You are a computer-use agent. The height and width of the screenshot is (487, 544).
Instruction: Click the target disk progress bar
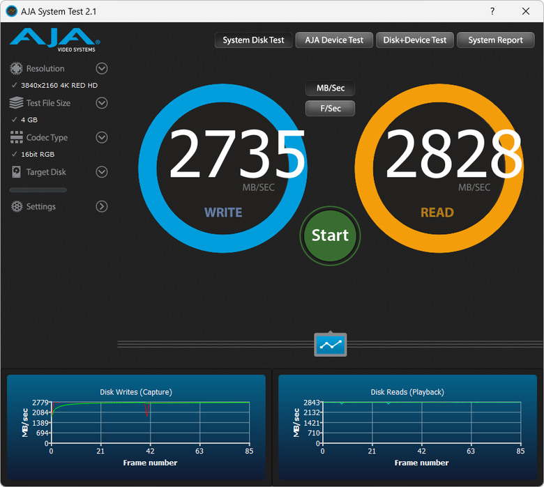pos(38,190)
